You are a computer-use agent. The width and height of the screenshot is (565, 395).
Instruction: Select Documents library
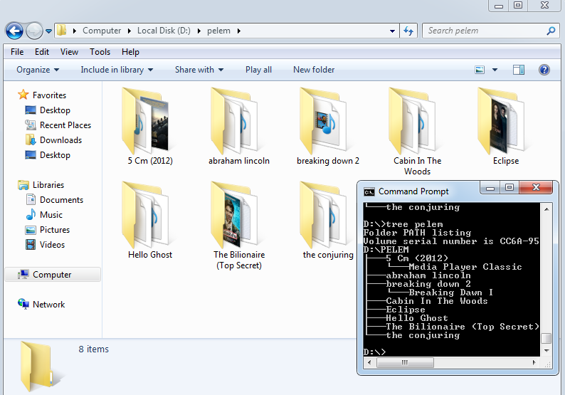[x=61, y=200]
